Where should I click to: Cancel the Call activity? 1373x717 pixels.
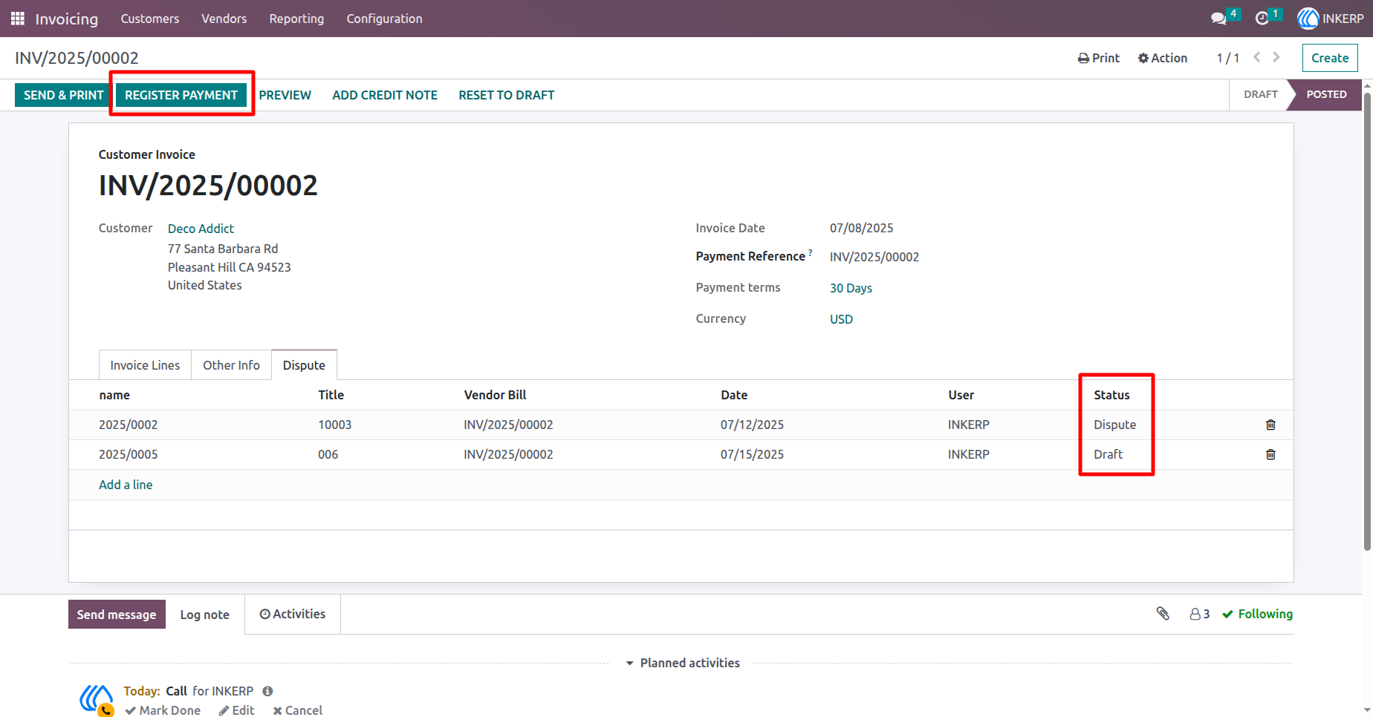pos(297,710)
